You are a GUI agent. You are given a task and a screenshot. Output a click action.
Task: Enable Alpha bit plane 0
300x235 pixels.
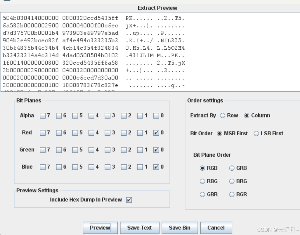(x=156, y=115)
